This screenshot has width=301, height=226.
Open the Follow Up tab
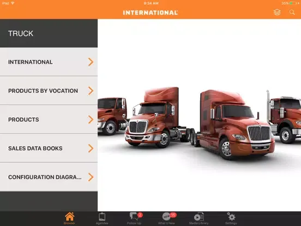pos(134,218)
